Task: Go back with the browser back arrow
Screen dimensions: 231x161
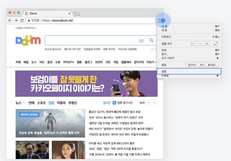Action: pos(10,20)
